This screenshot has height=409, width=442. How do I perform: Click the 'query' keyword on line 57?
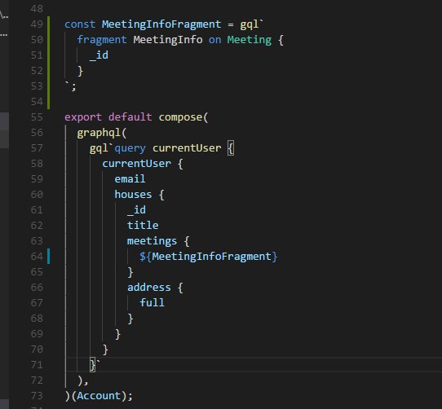130,149
